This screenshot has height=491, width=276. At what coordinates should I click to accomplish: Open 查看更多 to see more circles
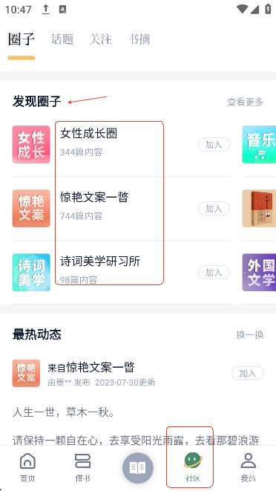click(x=246, y=102)
